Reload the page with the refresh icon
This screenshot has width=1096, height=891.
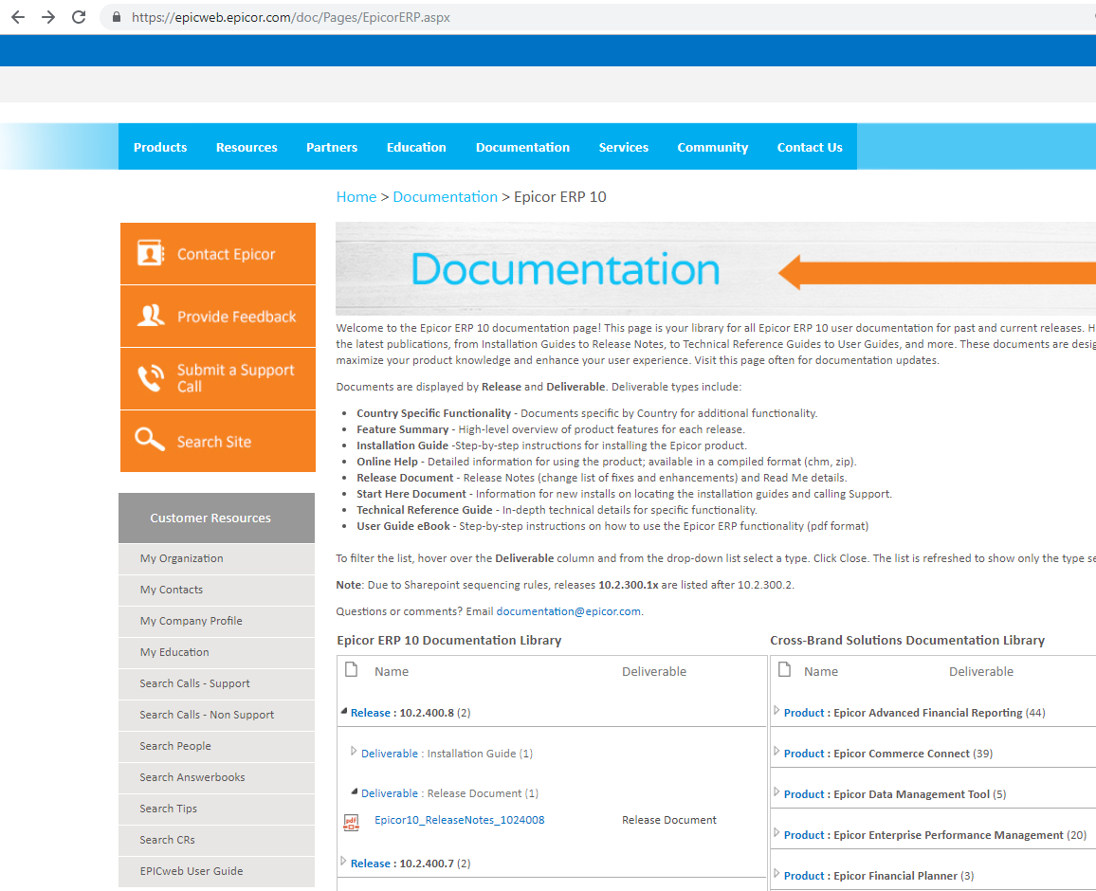79,17
